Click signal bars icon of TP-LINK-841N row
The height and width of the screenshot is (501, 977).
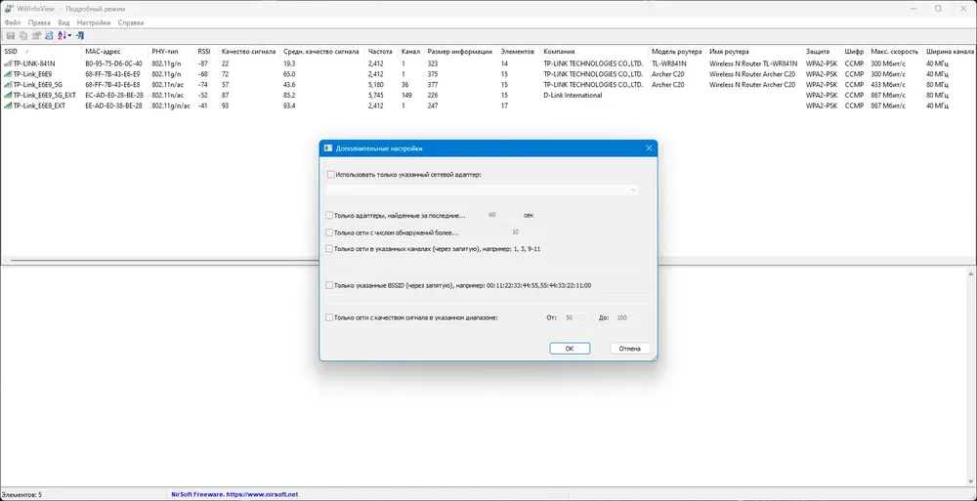[8, 63]
